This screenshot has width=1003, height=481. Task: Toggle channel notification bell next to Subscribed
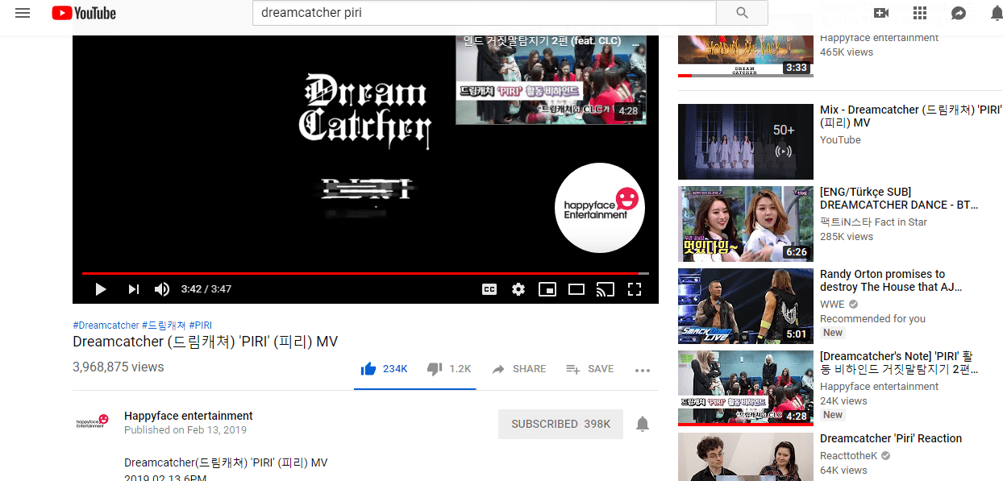[x=643, y=424]
